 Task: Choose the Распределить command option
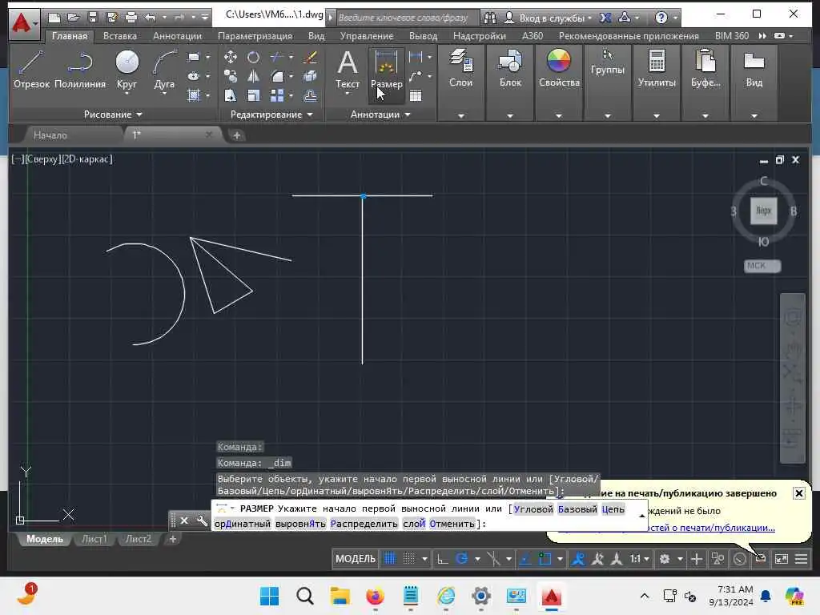click(x=364, y=524)
